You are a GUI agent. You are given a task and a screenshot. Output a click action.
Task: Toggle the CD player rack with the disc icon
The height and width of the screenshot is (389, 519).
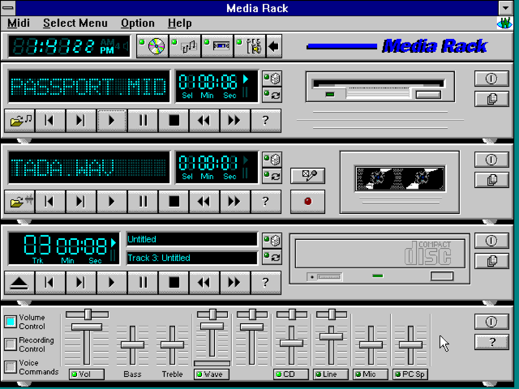[x=153, y=46]
